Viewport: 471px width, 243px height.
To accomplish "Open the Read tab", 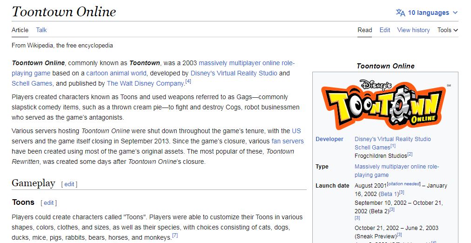I will [x=365, y=30].
